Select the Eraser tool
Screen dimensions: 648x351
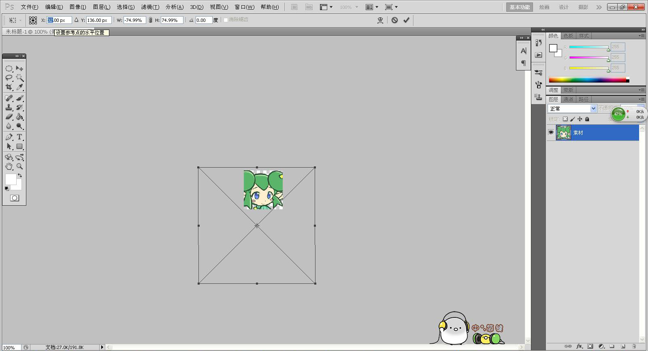[9, 117]
